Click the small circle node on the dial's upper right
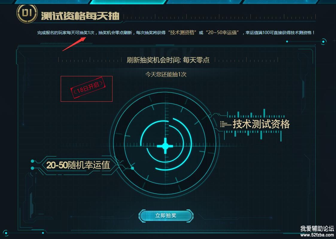The image size is (336, 239). click(210, 116)
